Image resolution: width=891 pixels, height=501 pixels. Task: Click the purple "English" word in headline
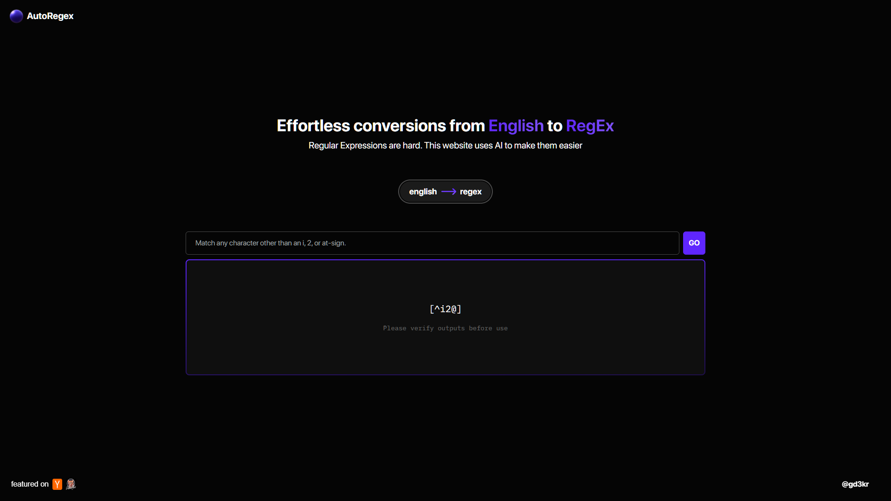click(x=516, y=126)
